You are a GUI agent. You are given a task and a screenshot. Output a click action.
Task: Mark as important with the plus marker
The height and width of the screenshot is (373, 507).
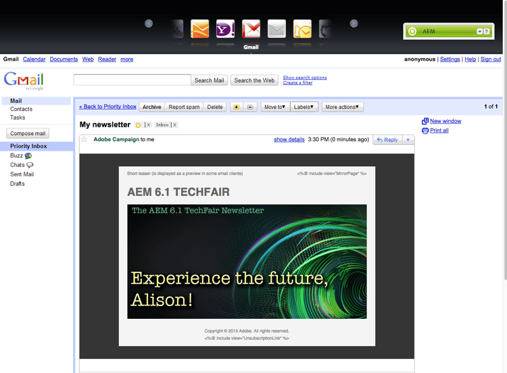point(237,107)
